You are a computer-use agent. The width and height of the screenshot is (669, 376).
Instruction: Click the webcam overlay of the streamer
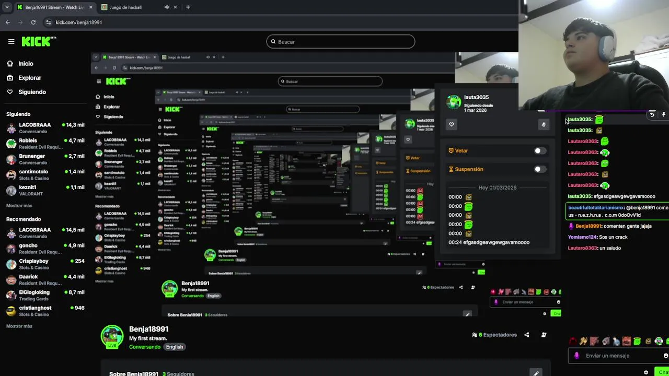point(594,55)
